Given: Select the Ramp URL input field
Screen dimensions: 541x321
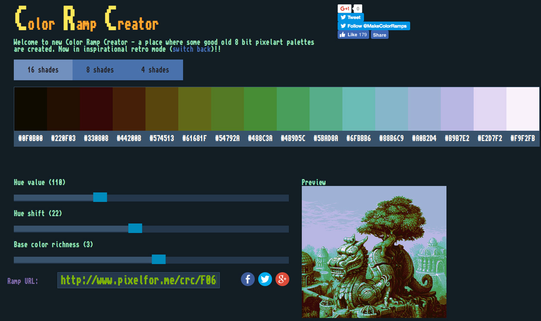Looking at the screenshot, I should (139, 280).
